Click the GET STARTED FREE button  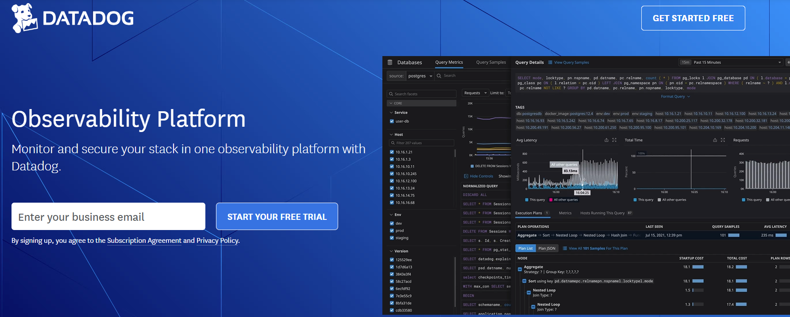pos(693,18)
